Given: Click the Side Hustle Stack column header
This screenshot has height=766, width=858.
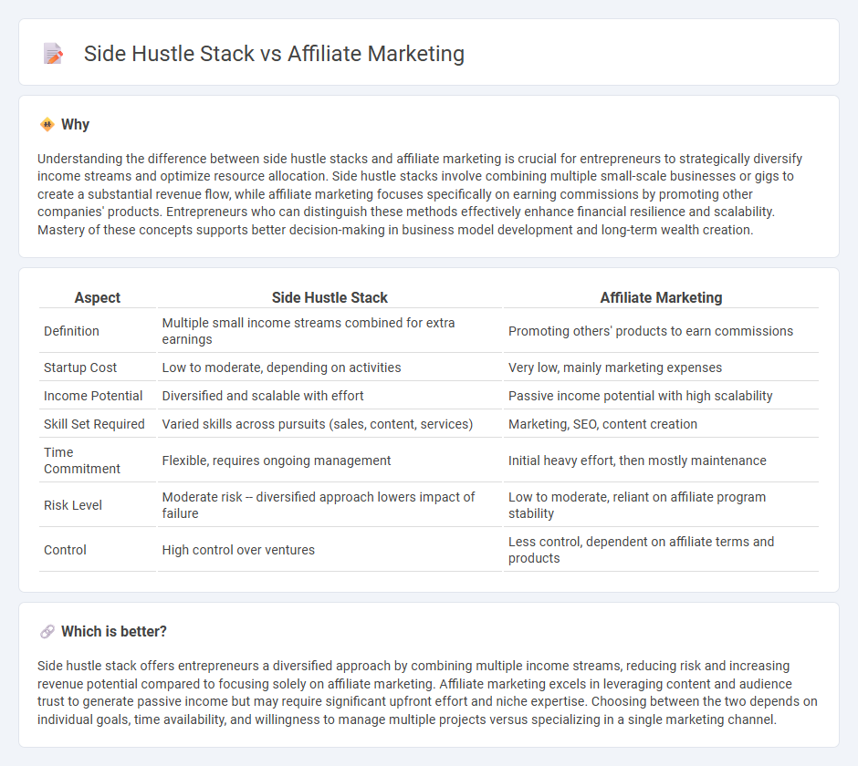Looking at the screenshot, I should click(330, 297).
